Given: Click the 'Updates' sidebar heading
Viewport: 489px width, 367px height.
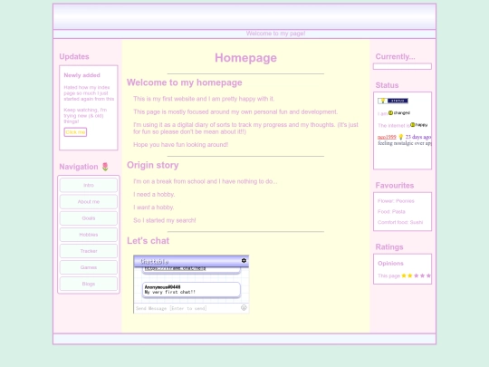Looking at the screenshot, I should (x=74, y=56).
